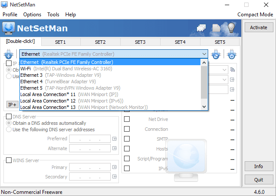The height and width of the screenshot is (196, 276).
Task: Click the add network adapter icon
Action: click(9, 54)
